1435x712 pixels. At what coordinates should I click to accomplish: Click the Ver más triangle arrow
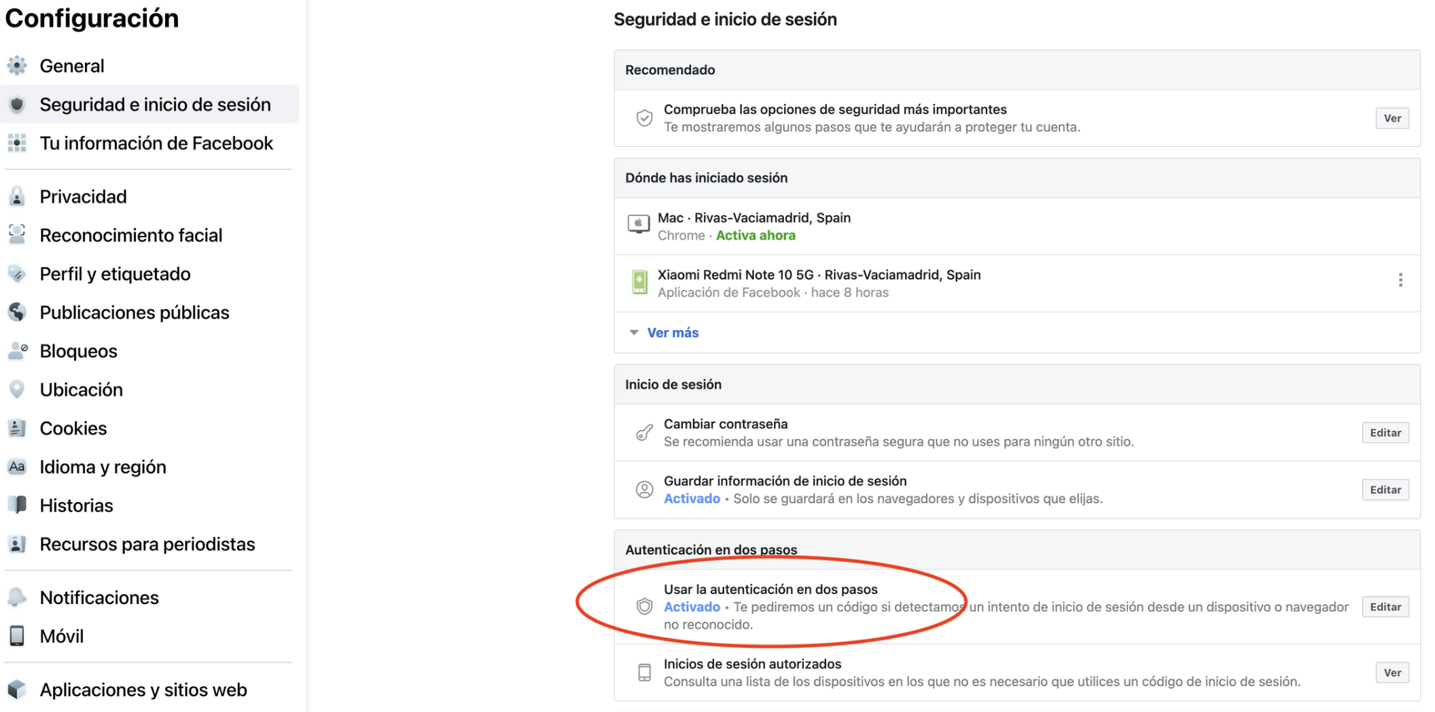point(634,332)
